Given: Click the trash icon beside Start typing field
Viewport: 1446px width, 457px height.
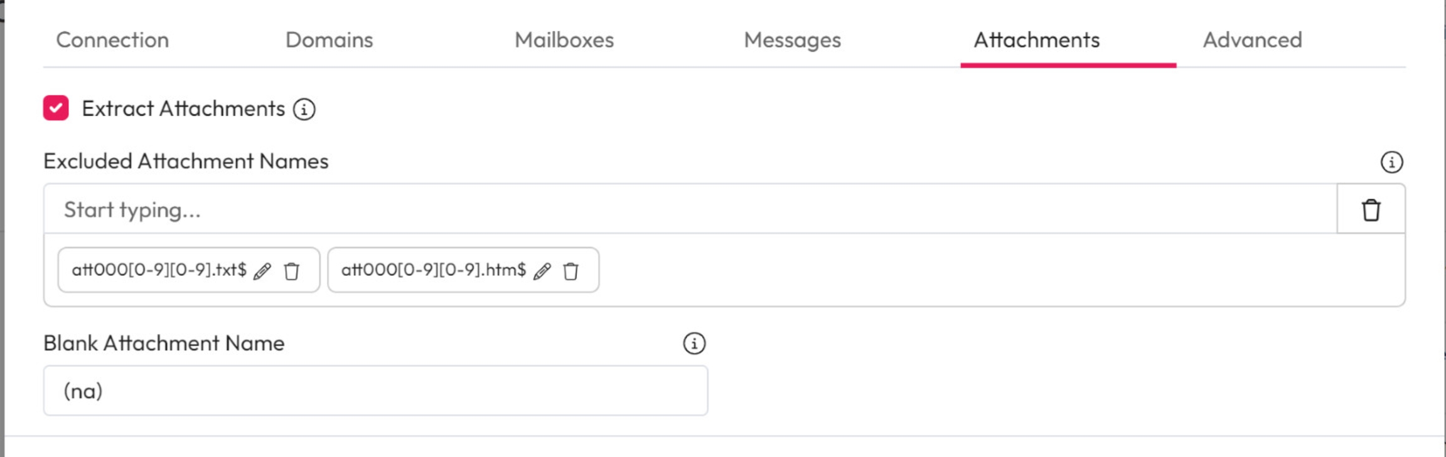Looking at the screenshot, I should (1371, 210).
